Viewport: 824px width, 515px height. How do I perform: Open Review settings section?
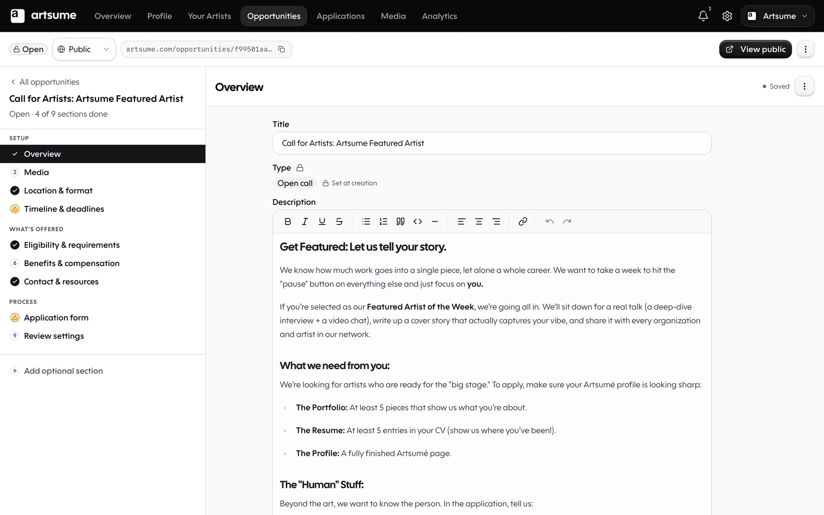103,336
